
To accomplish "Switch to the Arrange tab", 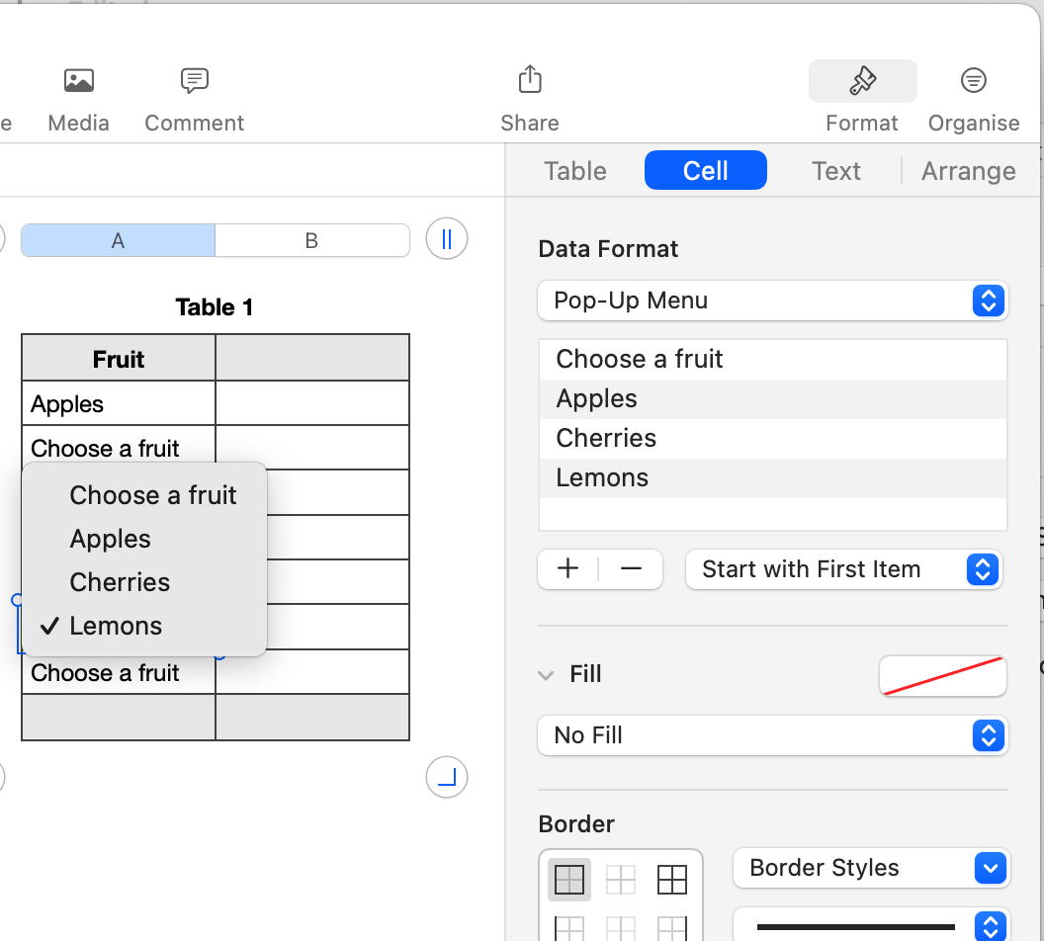I will [968, 171].
